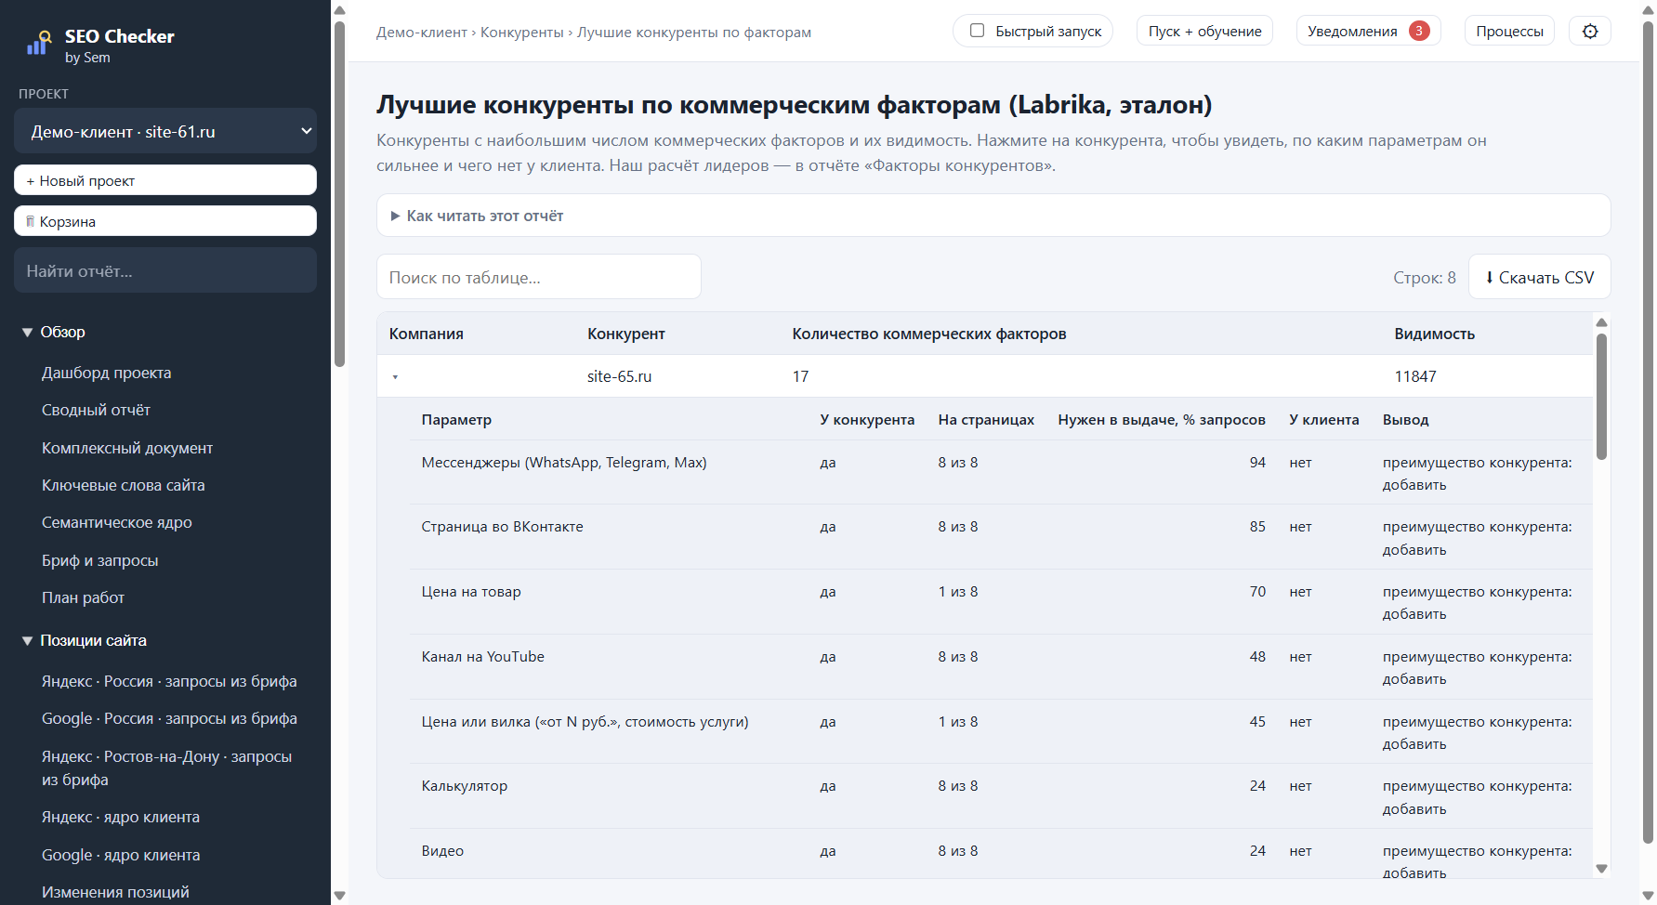Download the table via Скачать CSV
Viewport: 1657px width, 905px height.
[x=1539, y=277]
